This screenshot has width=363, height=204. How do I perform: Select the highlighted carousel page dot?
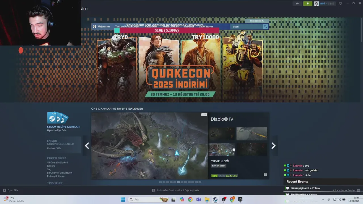tap(178, 182)
